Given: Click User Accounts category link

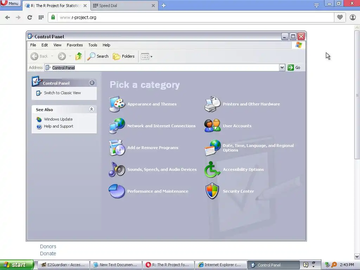Looking at the screenshot, I should click(x=237, y=126).
